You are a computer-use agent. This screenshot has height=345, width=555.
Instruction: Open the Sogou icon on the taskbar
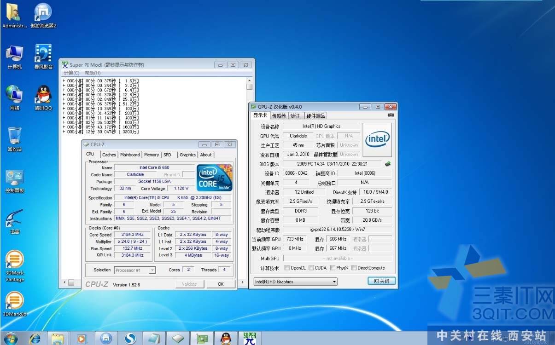click(130, 339)
